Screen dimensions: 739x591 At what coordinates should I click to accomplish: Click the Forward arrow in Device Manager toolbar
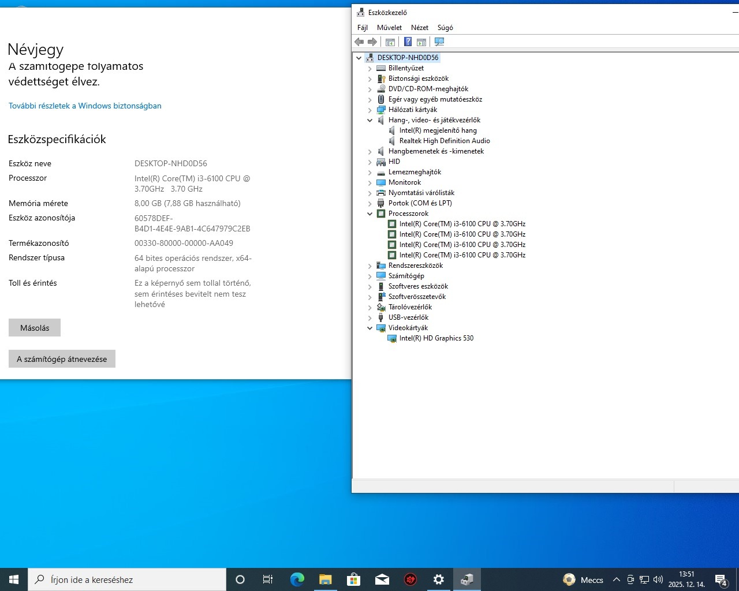tap(372, 42)
